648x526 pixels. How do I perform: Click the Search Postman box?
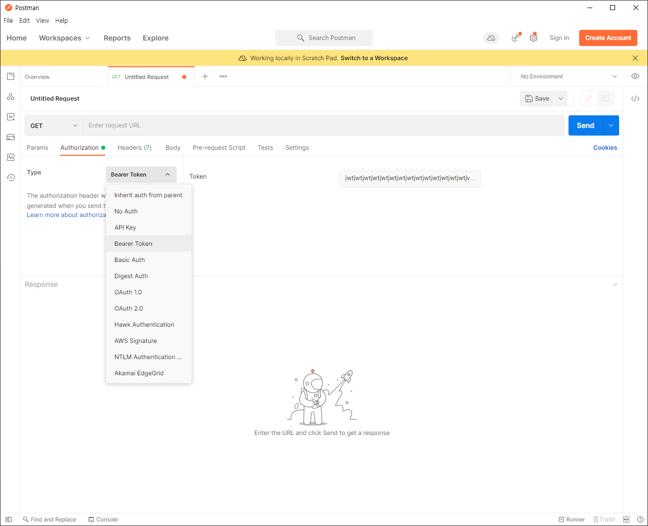tap(324, 38)
